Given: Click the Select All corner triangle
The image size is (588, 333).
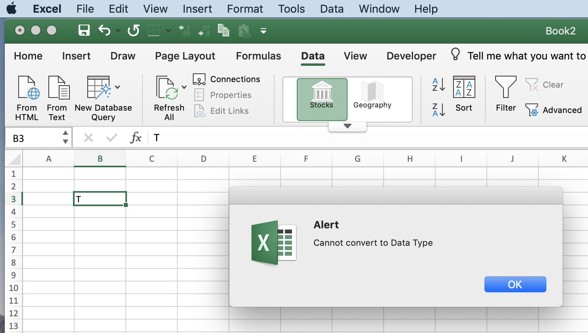Looking at the screenshot, I should [x=14, y=159].
